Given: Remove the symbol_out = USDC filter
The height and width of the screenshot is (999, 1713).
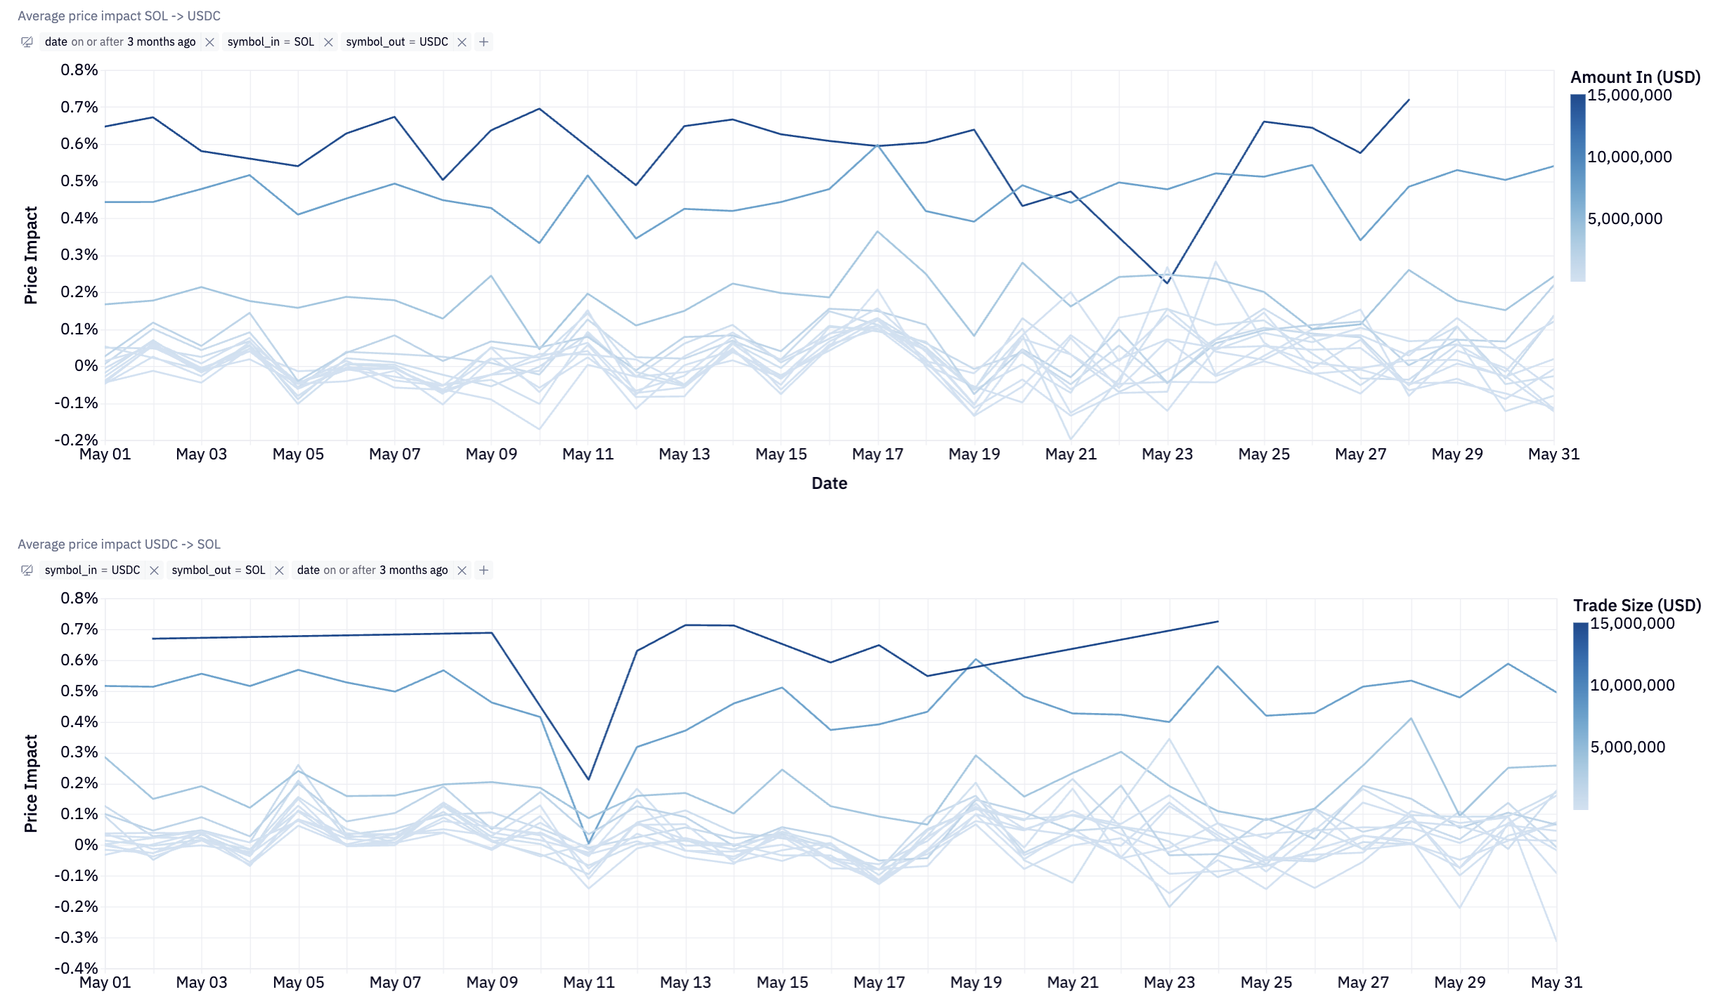Looking at the screenshot, I should pos(462,42).
